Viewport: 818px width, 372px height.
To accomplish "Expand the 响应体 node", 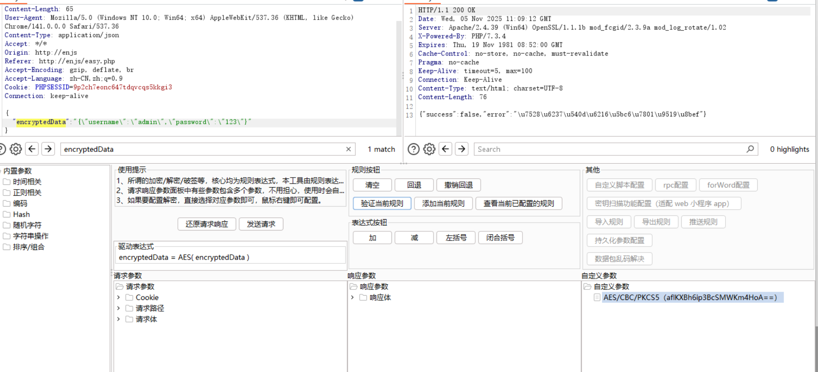I will [x=352, y=297].
